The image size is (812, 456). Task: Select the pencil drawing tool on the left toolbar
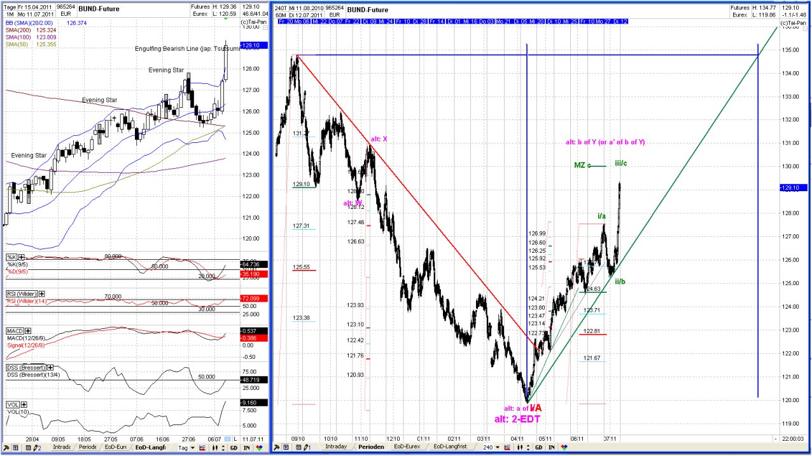[x=34, y=448]
